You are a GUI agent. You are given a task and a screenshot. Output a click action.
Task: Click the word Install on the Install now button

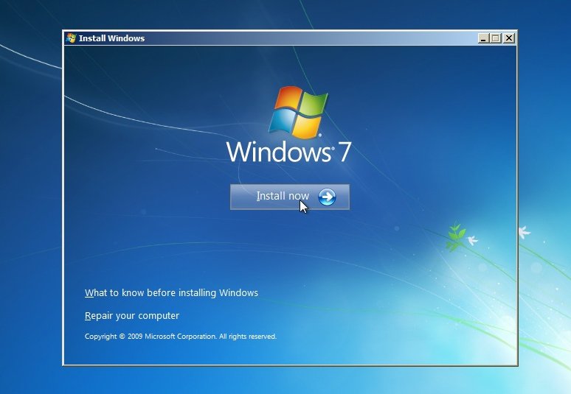pos(271,197)
